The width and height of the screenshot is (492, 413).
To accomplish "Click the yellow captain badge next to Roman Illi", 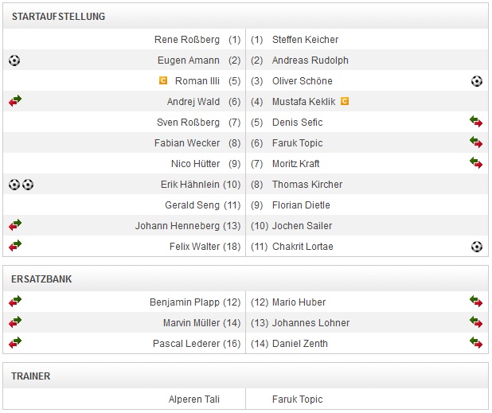I will [163, 81].
